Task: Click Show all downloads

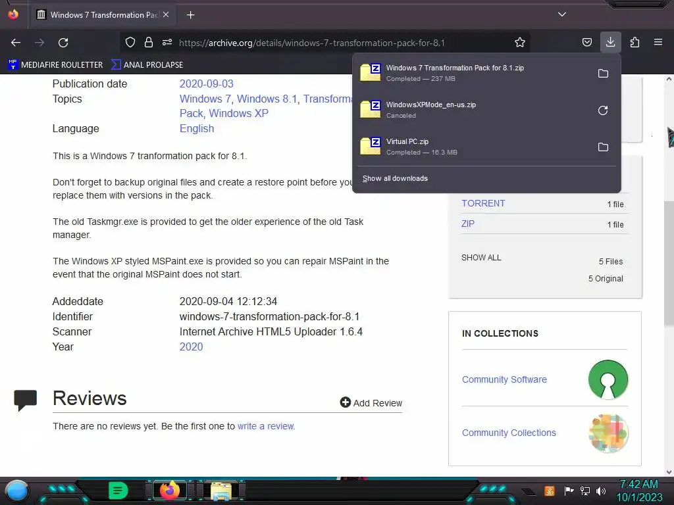Action: [395, 179]
